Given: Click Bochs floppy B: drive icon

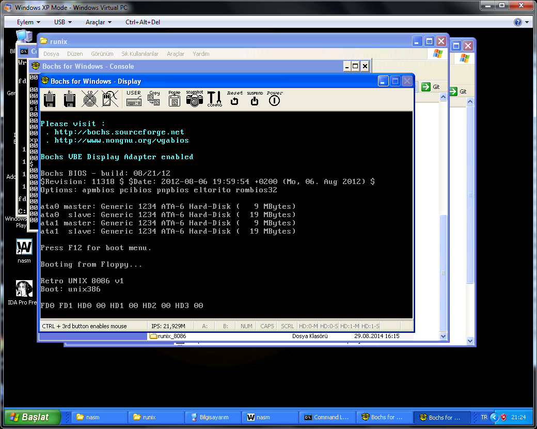Looking at the screenshot, I should 70,99.
